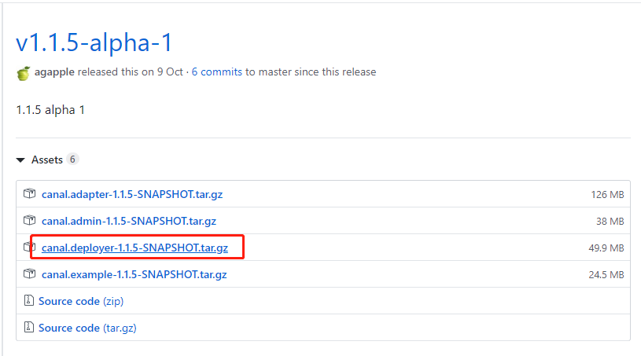
Task: Open the agapple user profile link
Action: tap(54, 72)
